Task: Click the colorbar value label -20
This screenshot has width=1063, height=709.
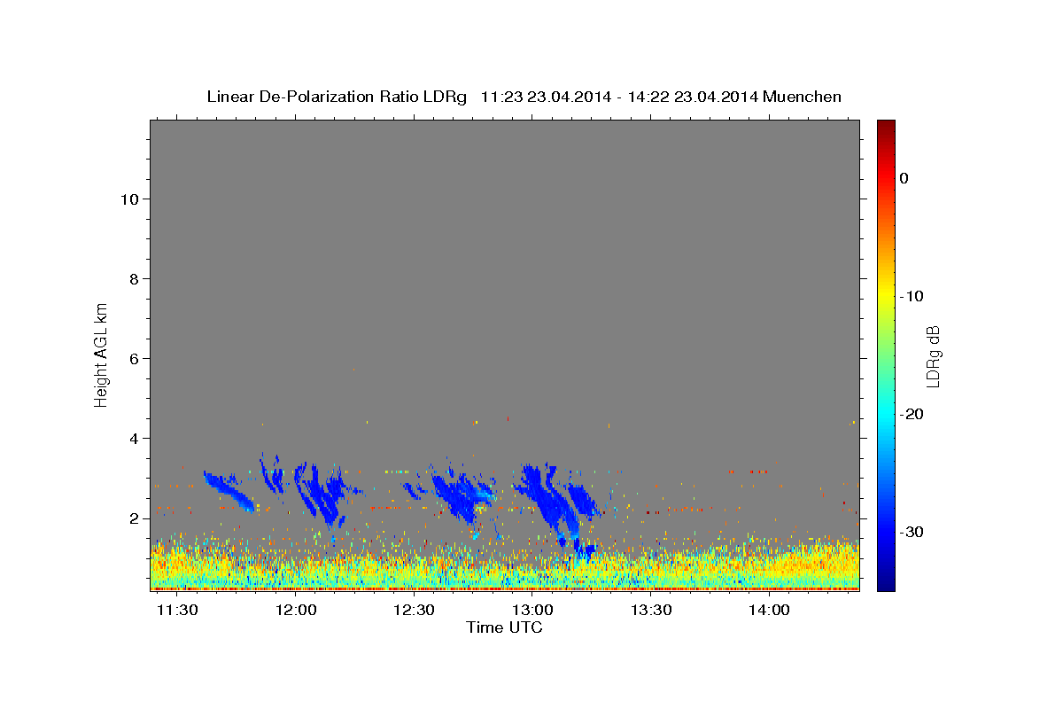Action: [912, 414]
